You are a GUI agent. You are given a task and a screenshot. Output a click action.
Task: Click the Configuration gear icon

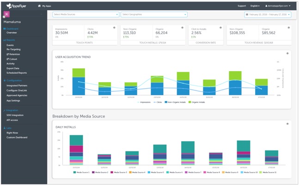coord(5,80)
